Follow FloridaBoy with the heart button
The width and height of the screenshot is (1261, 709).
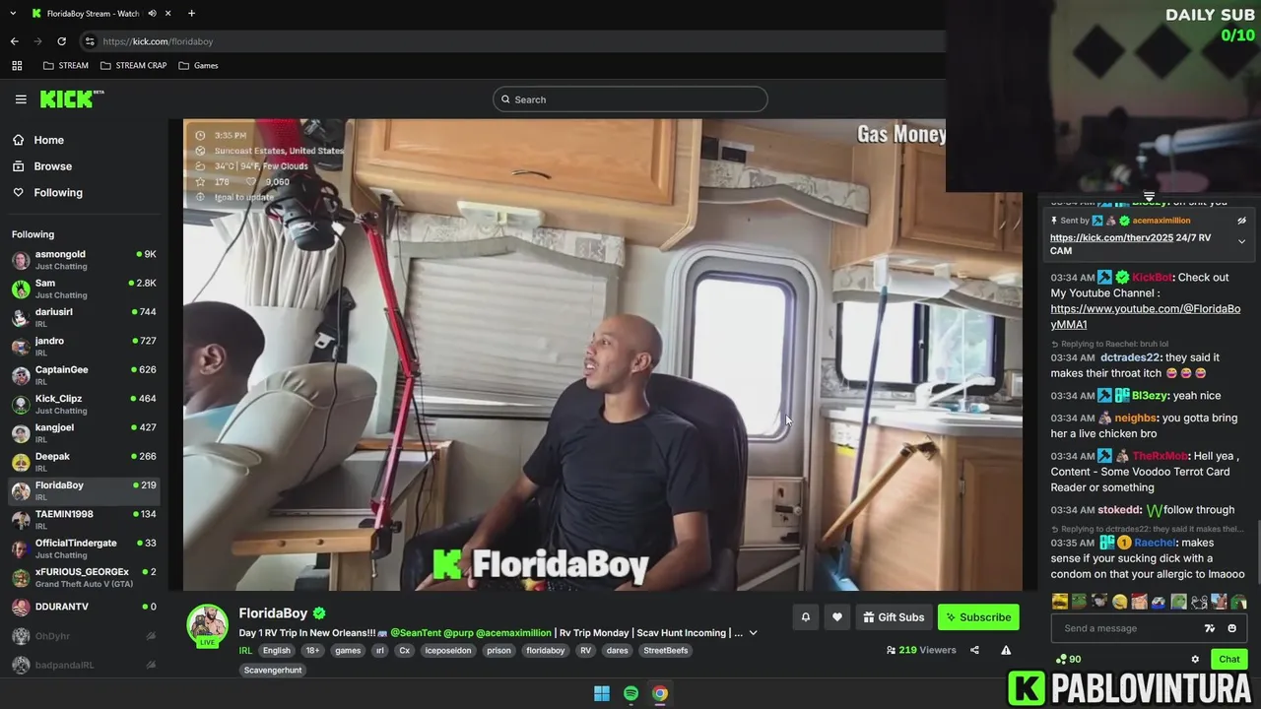837,617
